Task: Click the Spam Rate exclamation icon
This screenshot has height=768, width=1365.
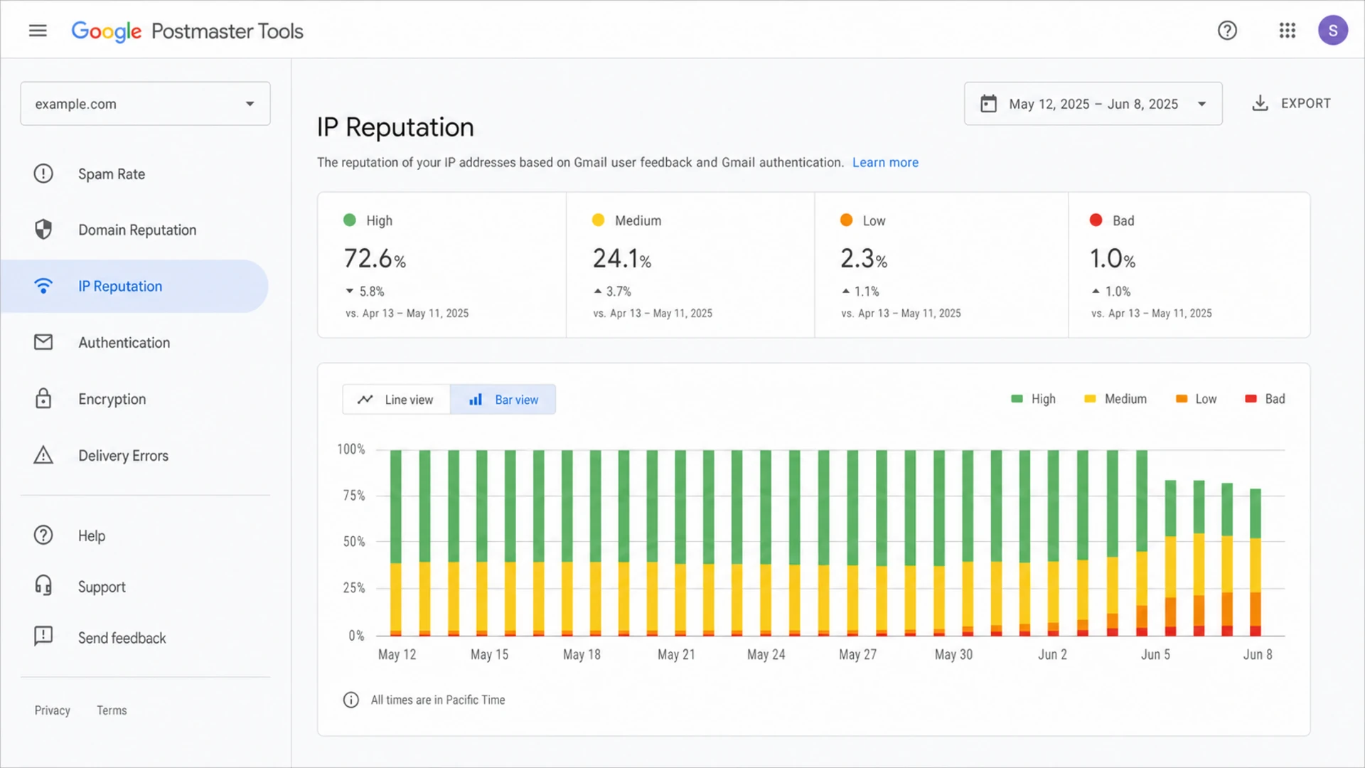Action: tap(43, 174)
